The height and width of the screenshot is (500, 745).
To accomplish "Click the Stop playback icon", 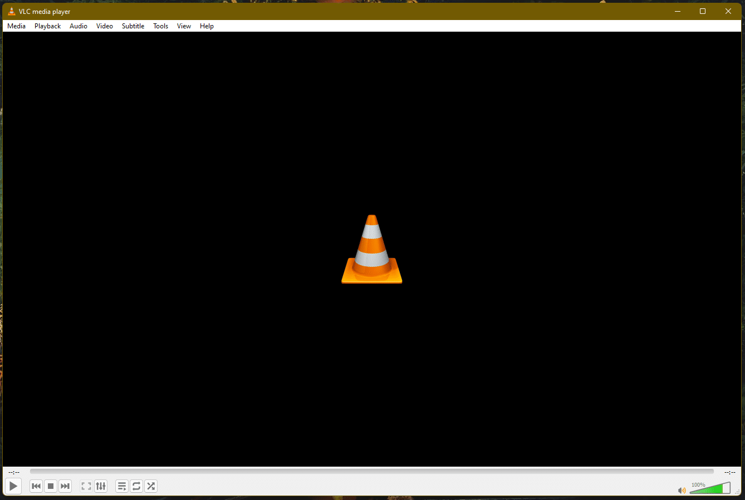I will click(50, 486).
